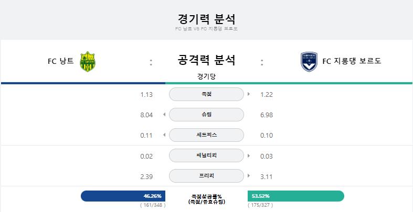The width and height of the screenshot is (413, 212).
Task: Click the 경기력 분석 page title
Action: coord(206,19)
